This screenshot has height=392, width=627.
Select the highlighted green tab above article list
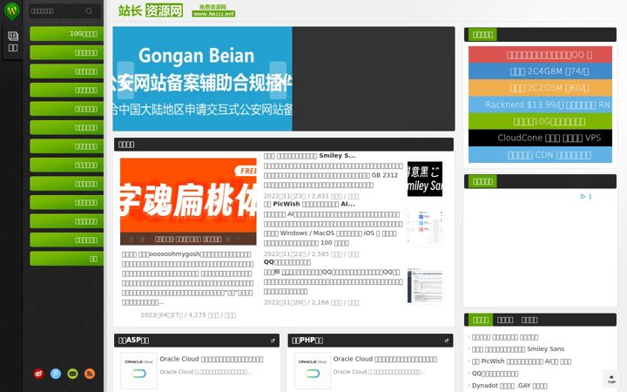click(480, 320)
